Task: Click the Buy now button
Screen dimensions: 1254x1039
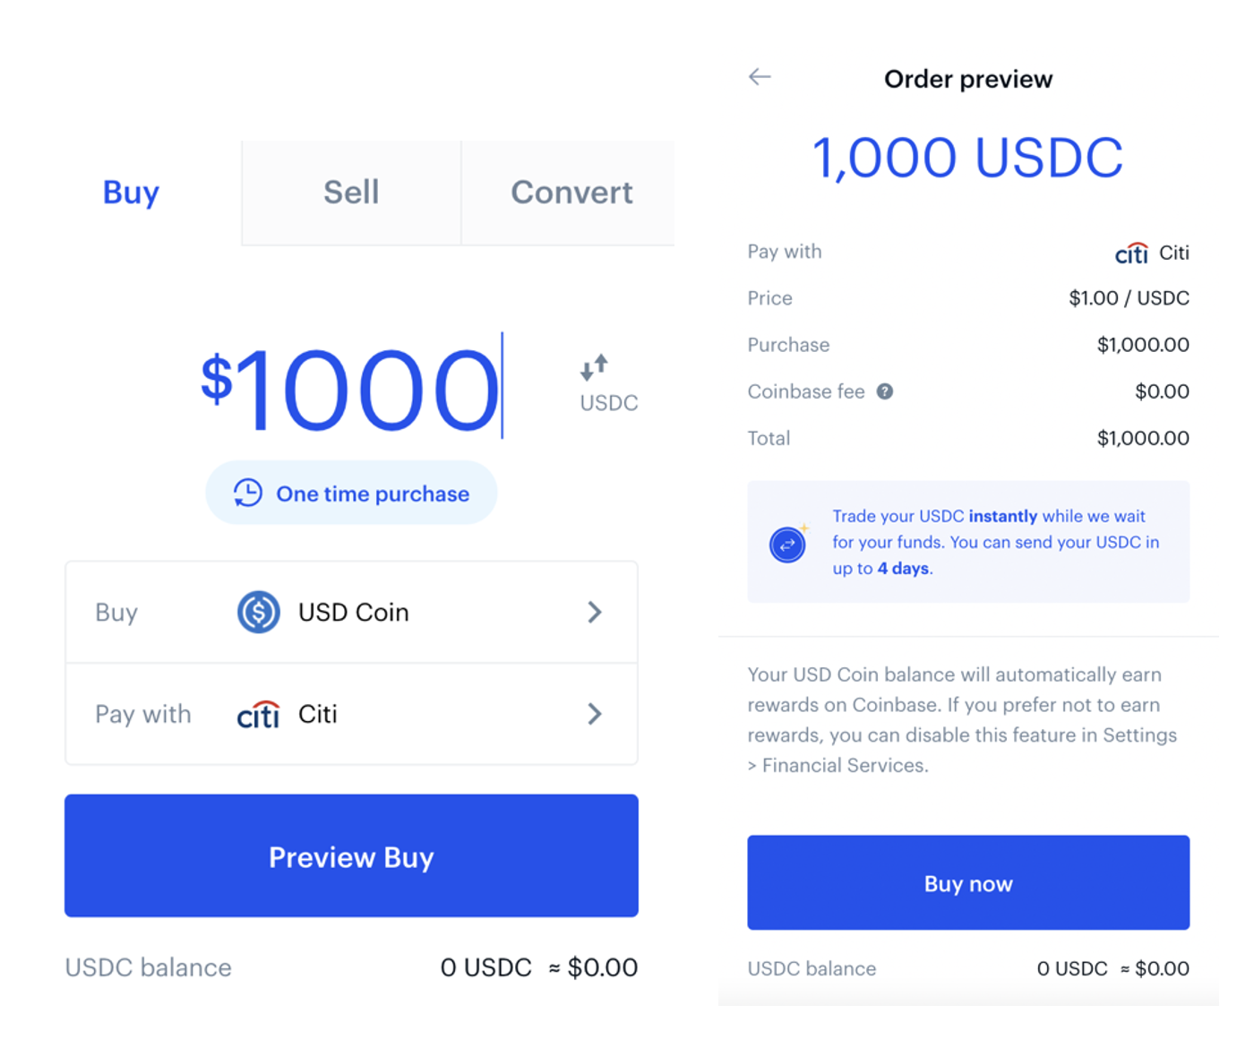Action: [x=968, y=883]
